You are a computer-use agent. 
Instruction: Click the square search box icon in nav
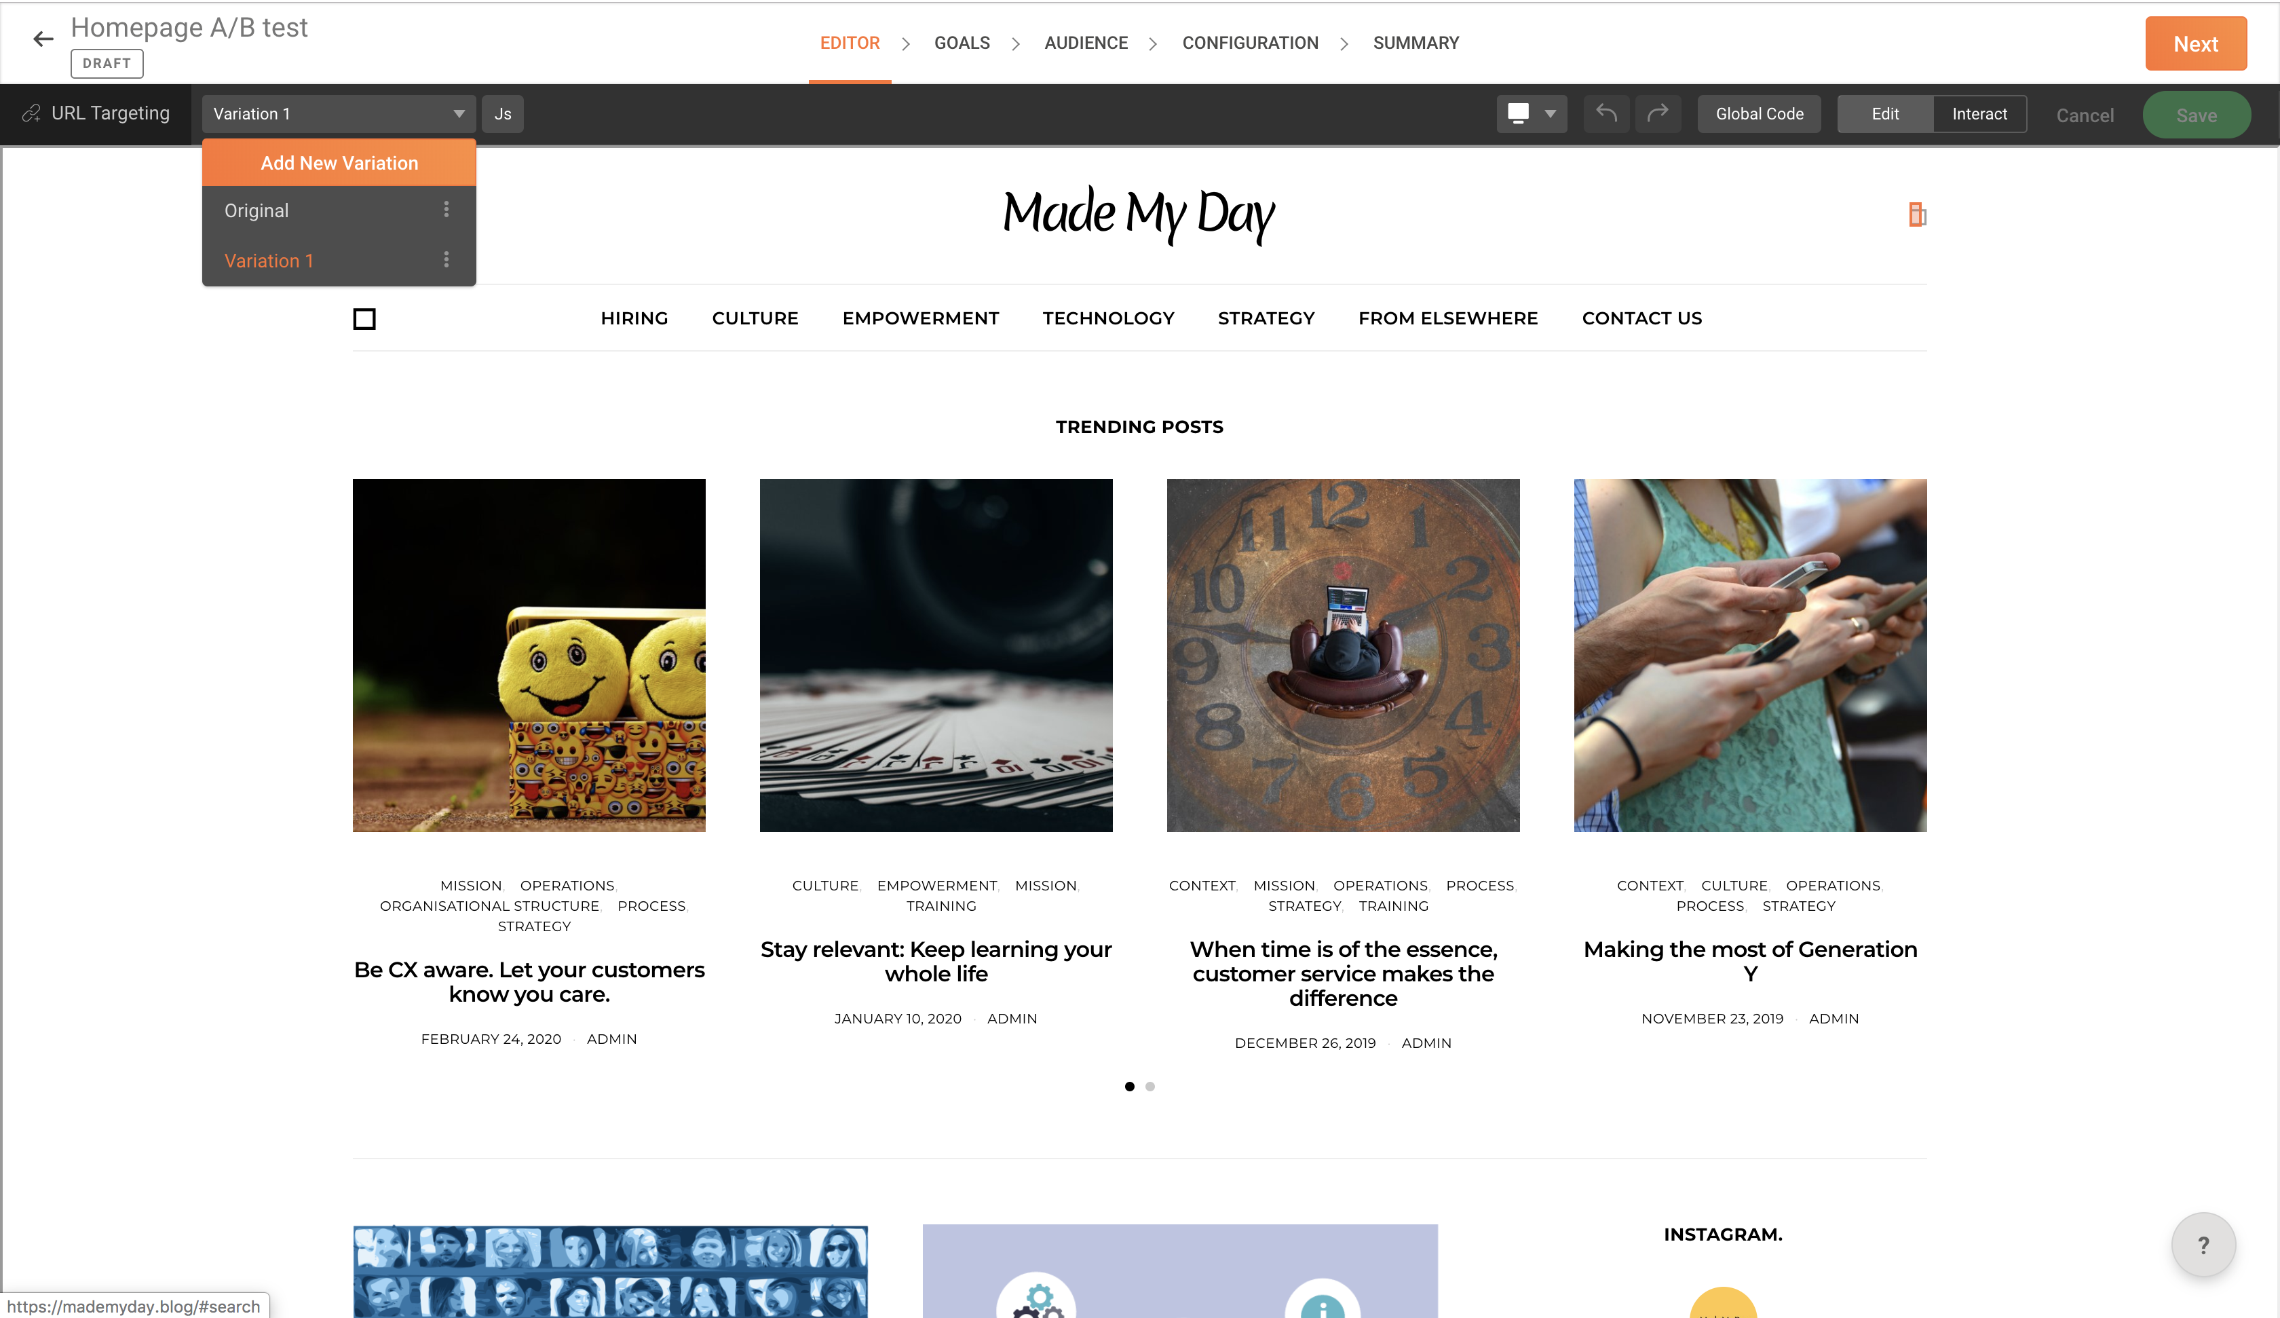click(364, 318)
